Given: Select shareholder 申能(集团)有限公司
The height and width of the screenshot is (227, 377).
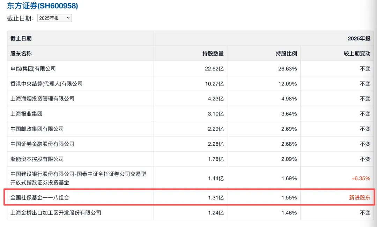Looking at the screenshot, I should 33,69.
